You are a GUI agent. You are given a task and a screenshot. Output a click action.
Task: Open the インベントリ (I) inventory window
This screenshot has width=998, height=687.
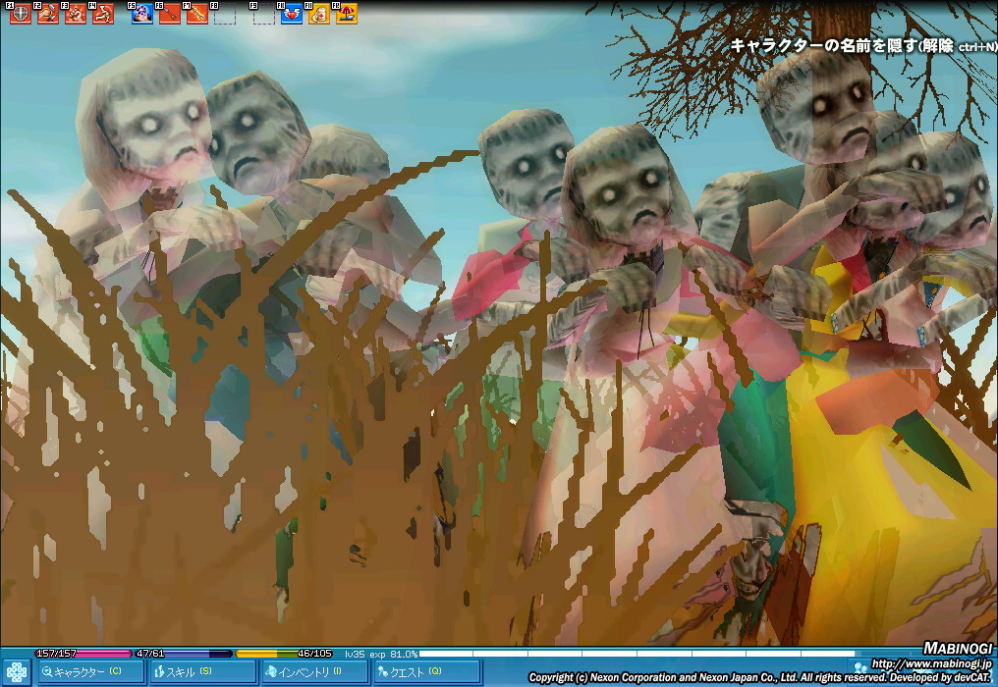pyautogui.click(x=313, y=671)
